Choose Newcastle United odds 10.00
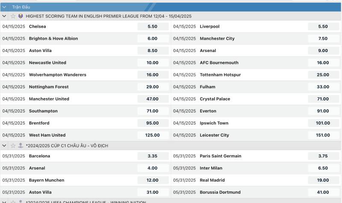The width and height of the screenshot is (342, 203). coord(152,63)
